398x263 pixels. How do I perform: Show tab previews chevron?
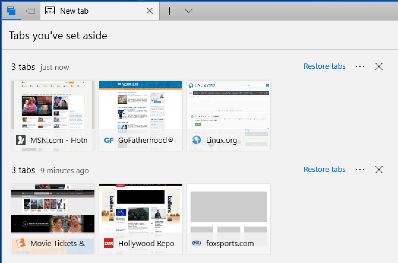[x=189, y=11]
